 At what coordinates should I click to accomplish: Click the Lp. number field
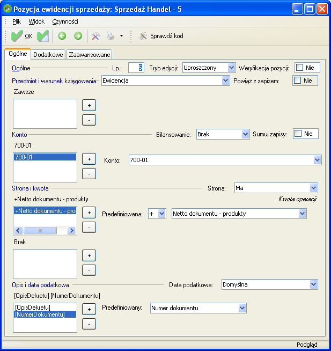tap(136, 68)
